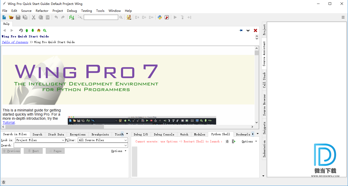Open a file using the folder icon
348x186 pixels.
(x=11, y=17)
